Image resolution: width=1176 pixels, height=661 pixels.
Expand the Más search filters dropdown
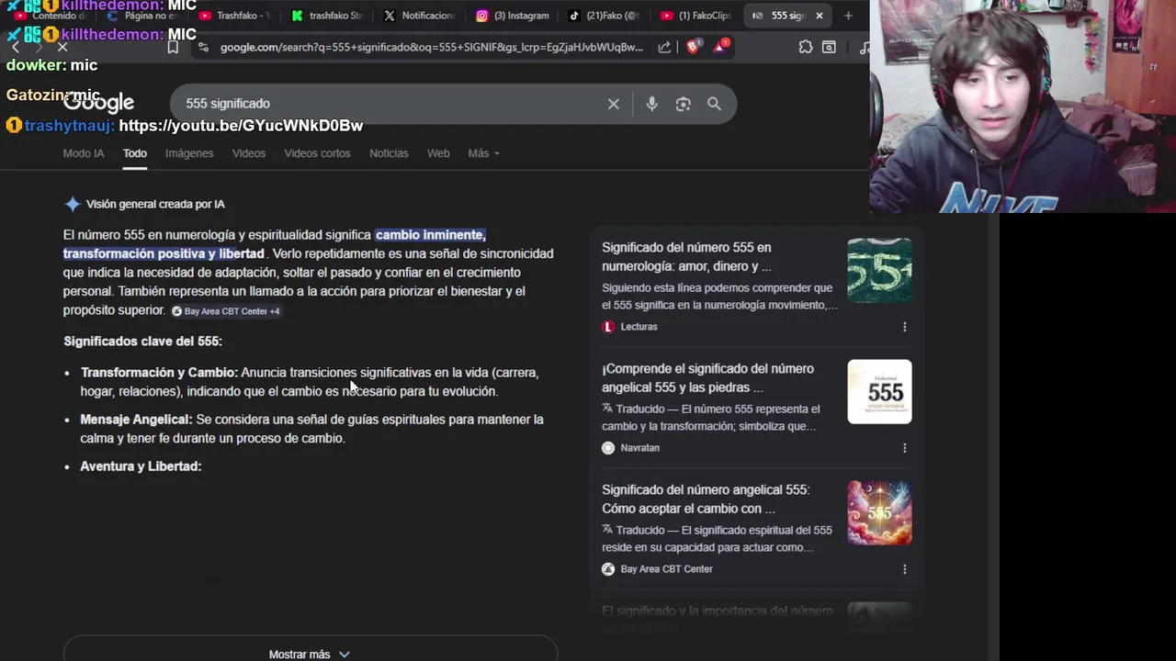483,153
